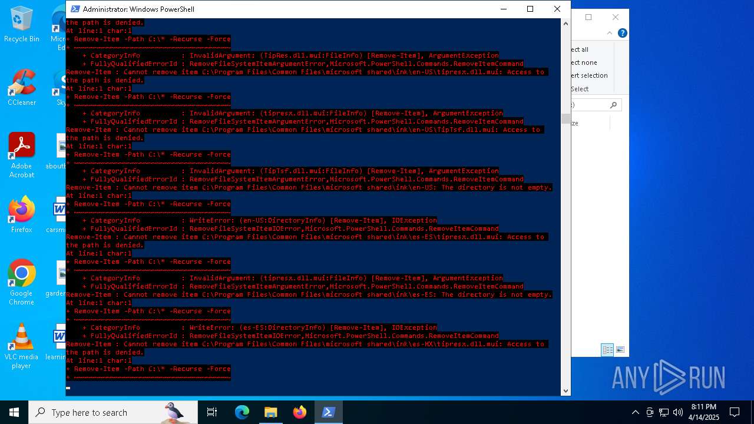Click the Size column header in Explorer
This screenshot has width=754, height=424.
(590, 123)
